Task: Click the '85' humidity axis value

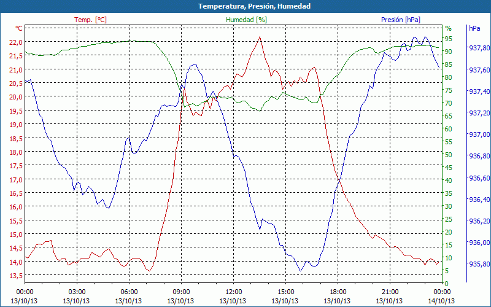Action: click(449, 64)
